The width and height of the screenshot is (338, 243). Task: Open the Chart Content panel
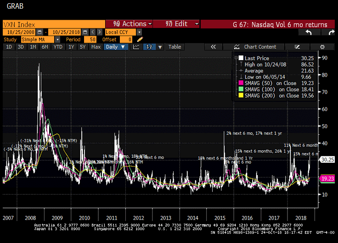(x=254, y=47)
